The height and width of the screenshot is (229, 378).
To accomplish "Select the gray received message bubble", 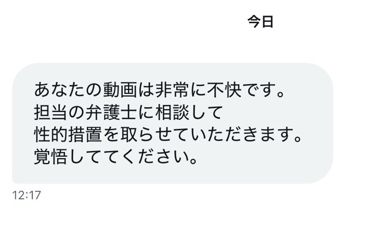I will (173, 124).
